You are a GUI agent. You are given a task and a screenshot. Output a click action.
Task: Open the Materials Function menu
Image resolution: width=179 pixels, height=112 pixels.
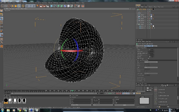pos(15,97)
